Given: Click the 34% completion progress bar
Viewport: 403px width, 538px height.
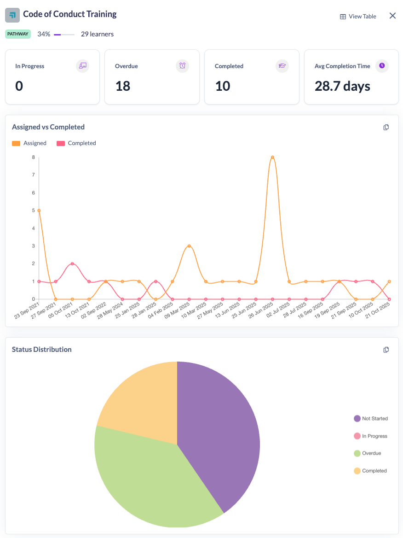Looking at the screenshot, I should 64,34.
